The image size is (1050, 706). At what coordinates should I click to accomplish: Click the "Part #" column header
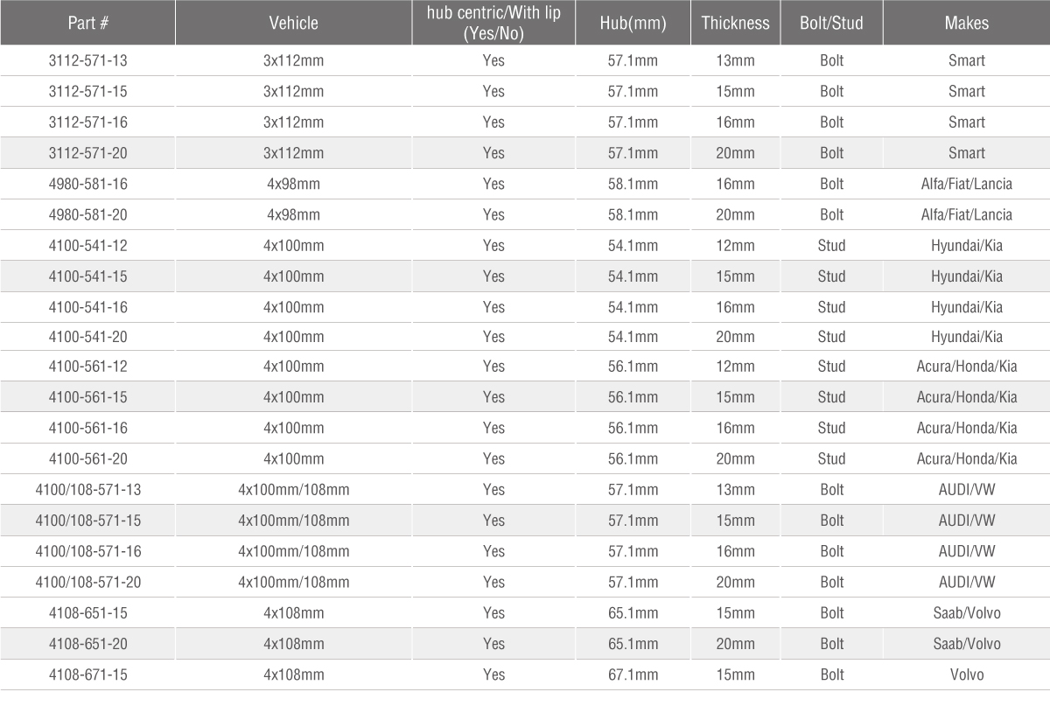87,23
